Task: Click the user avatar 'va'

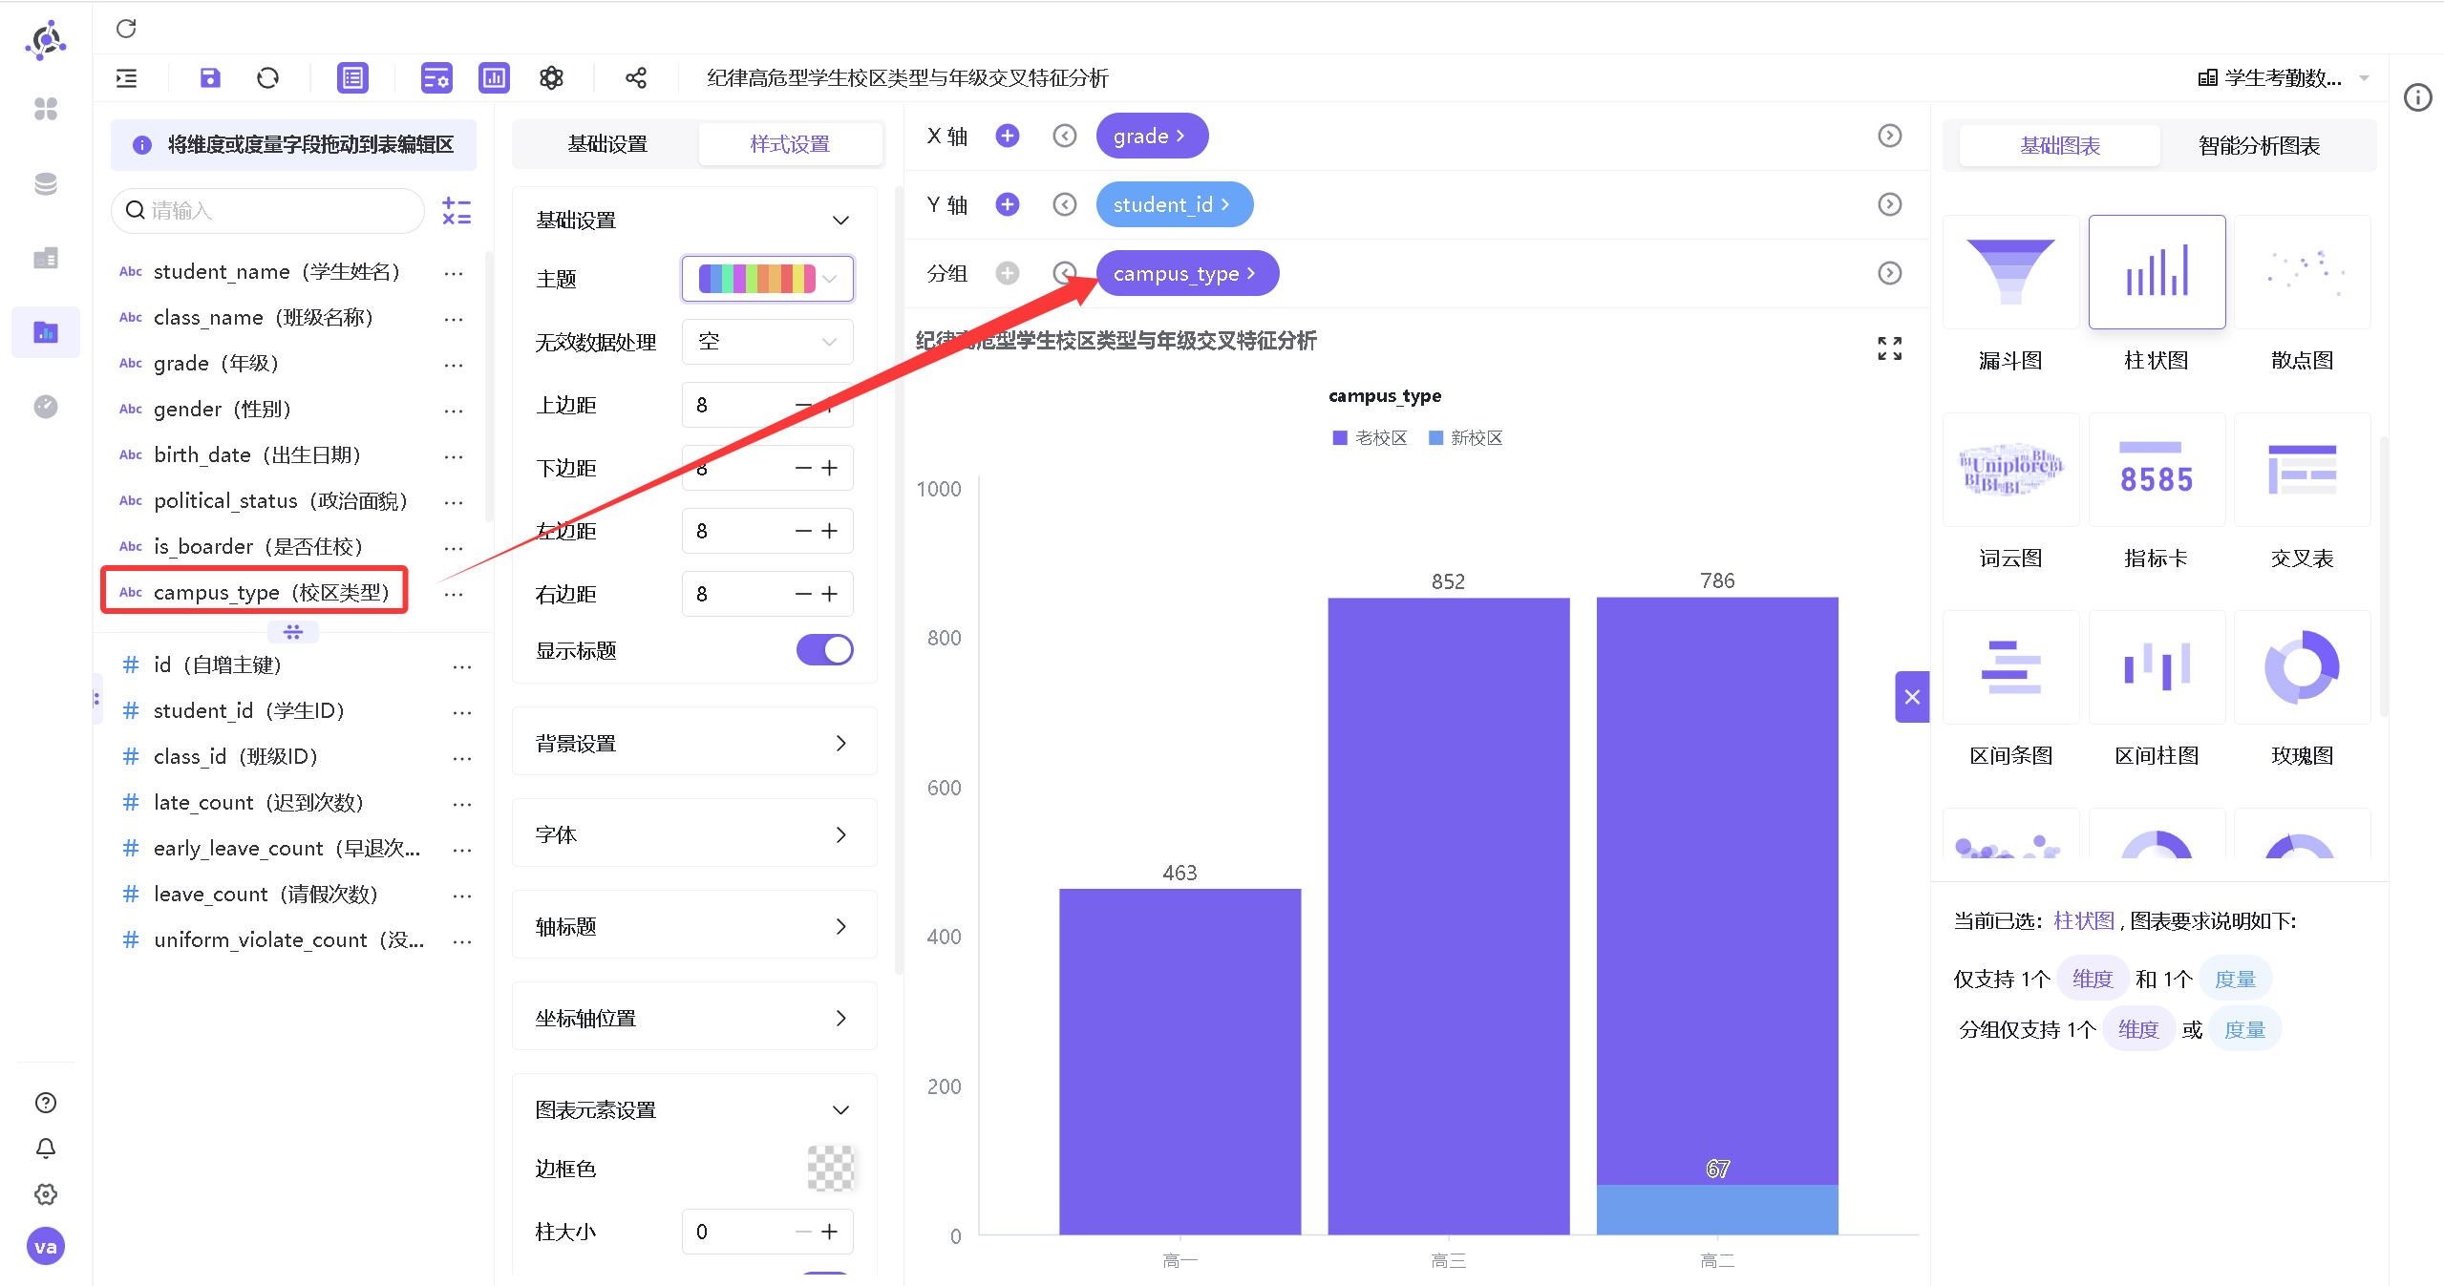Action: [x=46, y=1246]
